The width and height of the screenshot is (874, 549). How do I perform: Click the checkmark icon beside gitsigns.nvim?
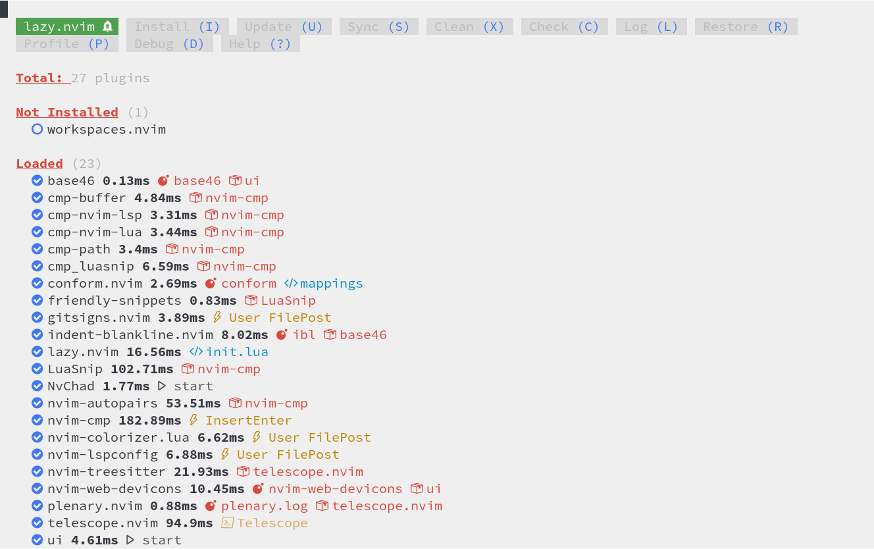coord(38,317)
